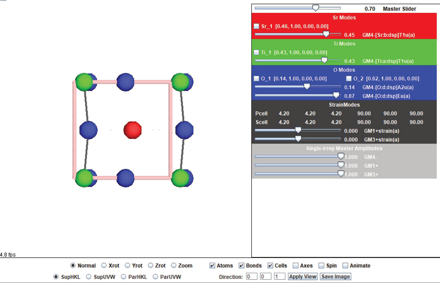Click the 'StrainModes' header text

[344, 105]
